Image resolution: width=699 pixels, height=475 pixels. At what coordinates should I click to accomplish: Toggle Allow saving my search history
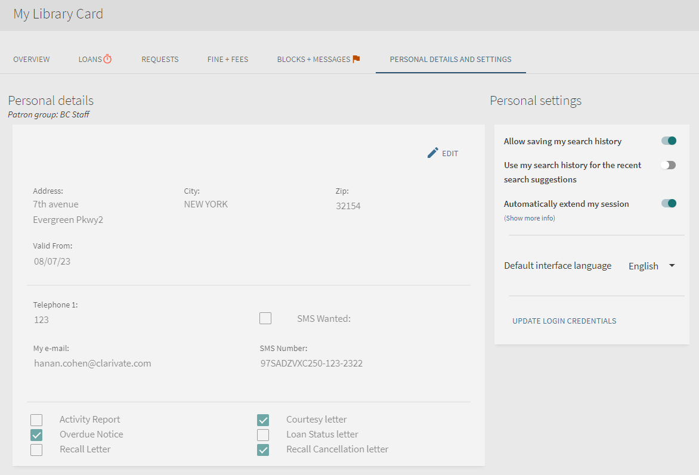668,141
